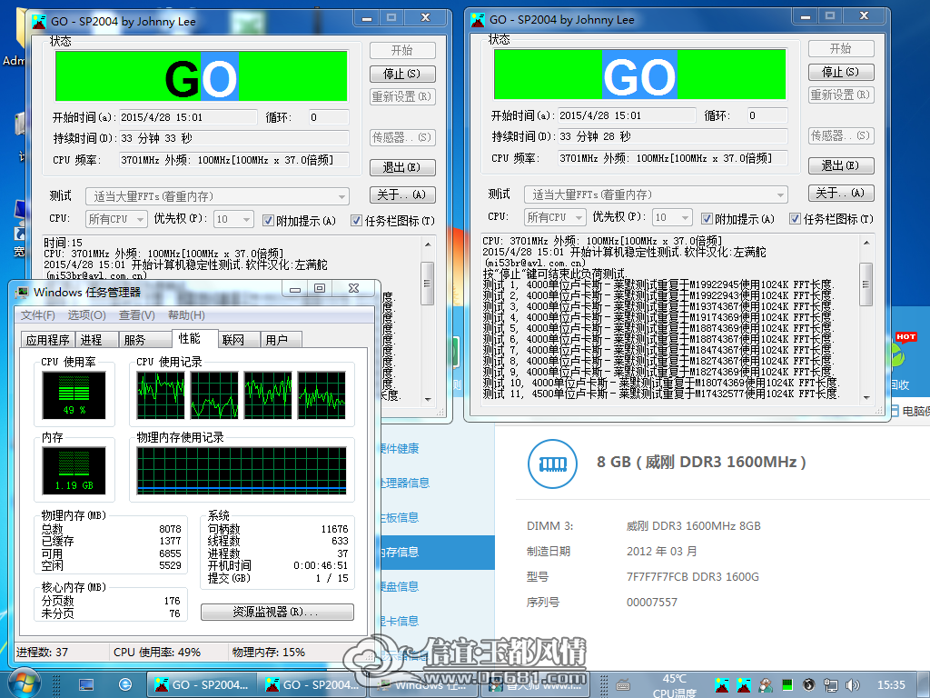Switch to 应用程序 tab in Task Manager
This screenshot has height=698, width=930.
[47, 340]
